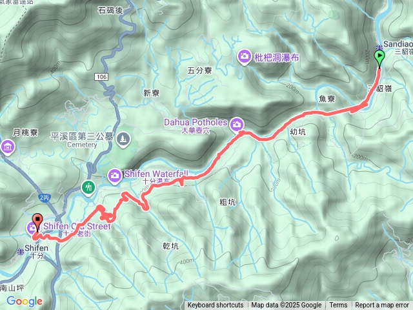Click the Sandiaoling station icon
The height and width of the screenshot is (310, 413).
pyautogui.click(x=379, y=47)
